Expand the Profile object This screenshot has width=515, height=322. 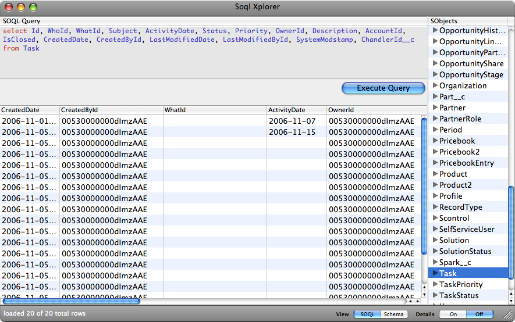click(435, 195)
